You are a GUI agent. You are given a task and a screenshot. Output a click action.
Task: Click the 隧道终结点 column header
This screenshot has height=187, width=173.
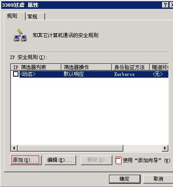click(x=159, y=67)
